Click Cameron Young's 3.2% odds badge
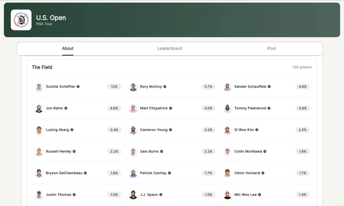 (208, 130)
